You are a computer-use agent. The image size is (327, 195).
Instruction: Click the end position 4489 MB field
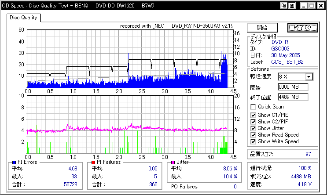293,97
